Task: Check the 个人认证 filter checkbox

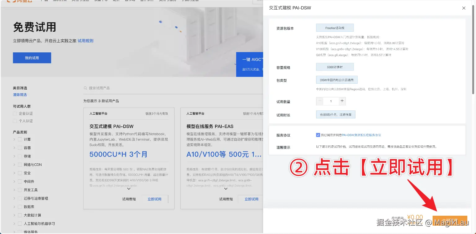Action: click(15, 121)
